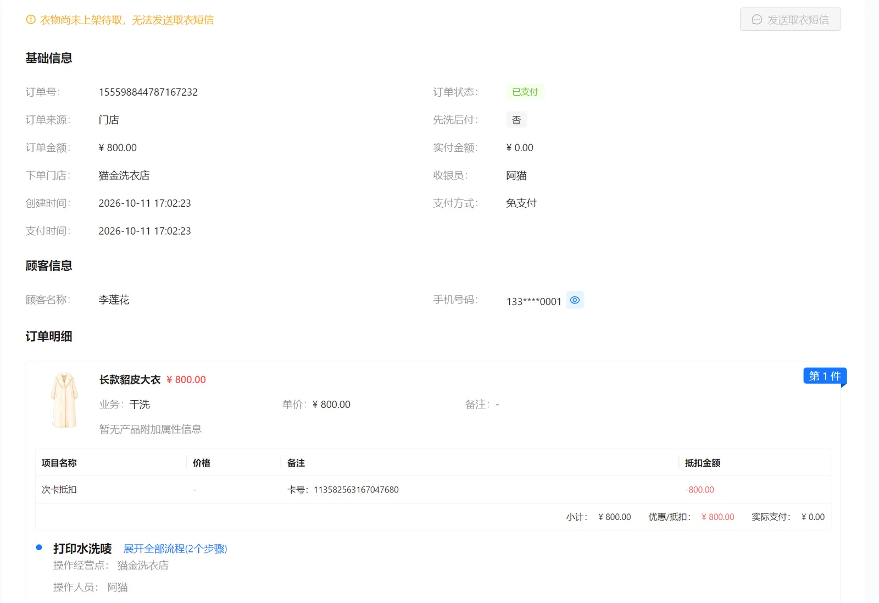The height and width of the screenshot is (603, 879).
Task: Click the blue timeline dot for 打印水洗唛
Action: [39, 547]
